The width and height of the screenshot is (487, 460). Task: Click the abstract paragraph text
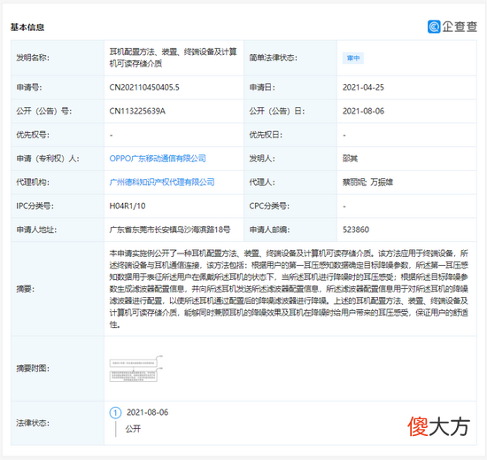point(289,289)
